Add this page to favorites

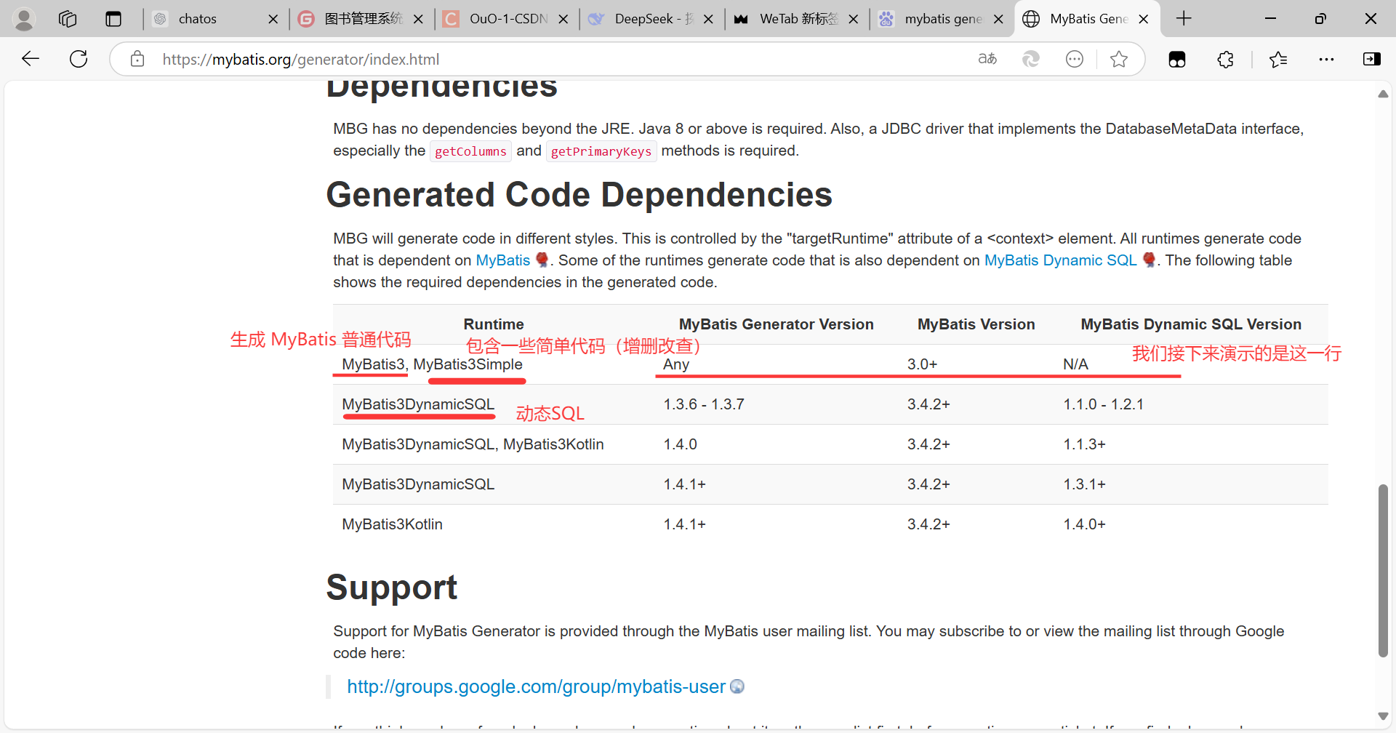[1119, 59]
